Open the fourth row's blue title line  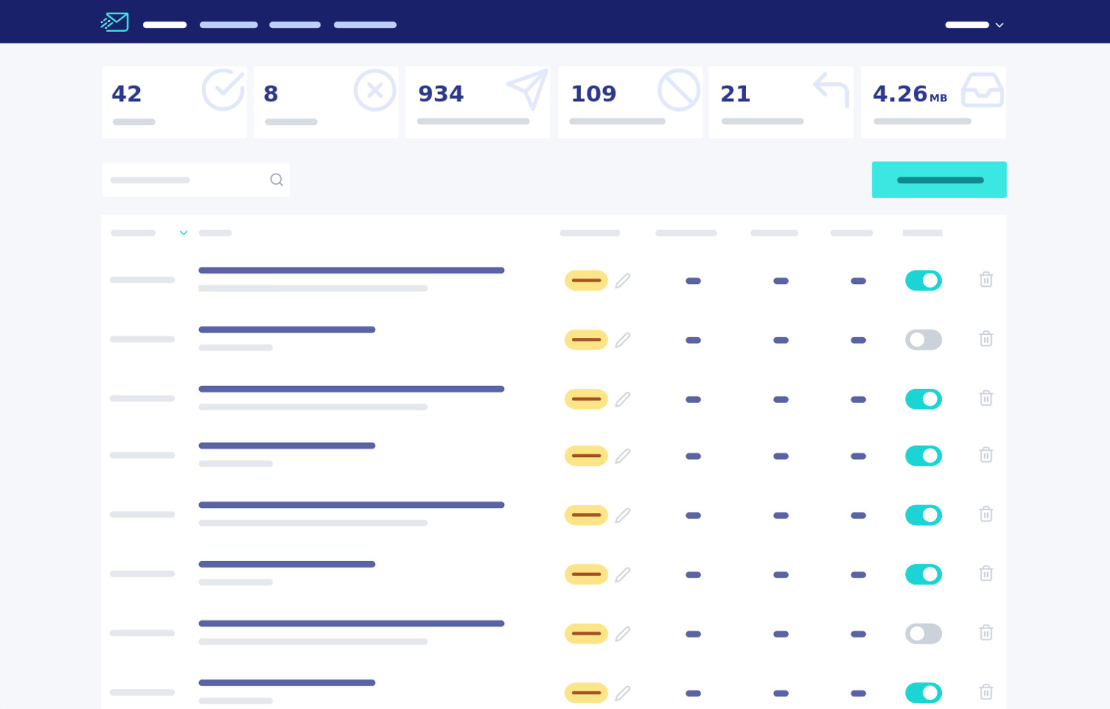(287, 446)
